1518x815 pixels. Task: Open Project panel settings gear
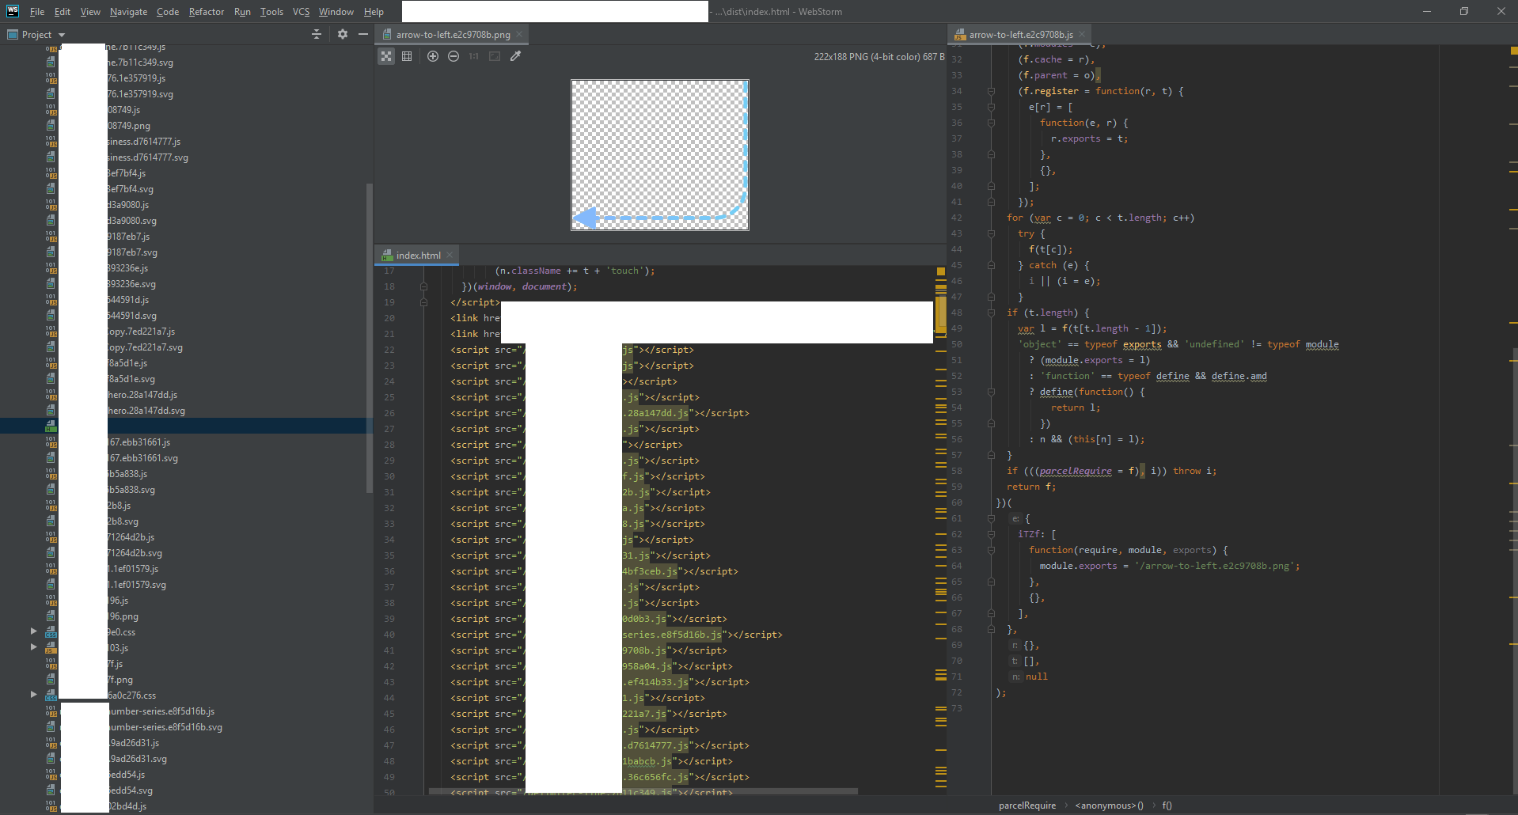(x=343, y=34)
